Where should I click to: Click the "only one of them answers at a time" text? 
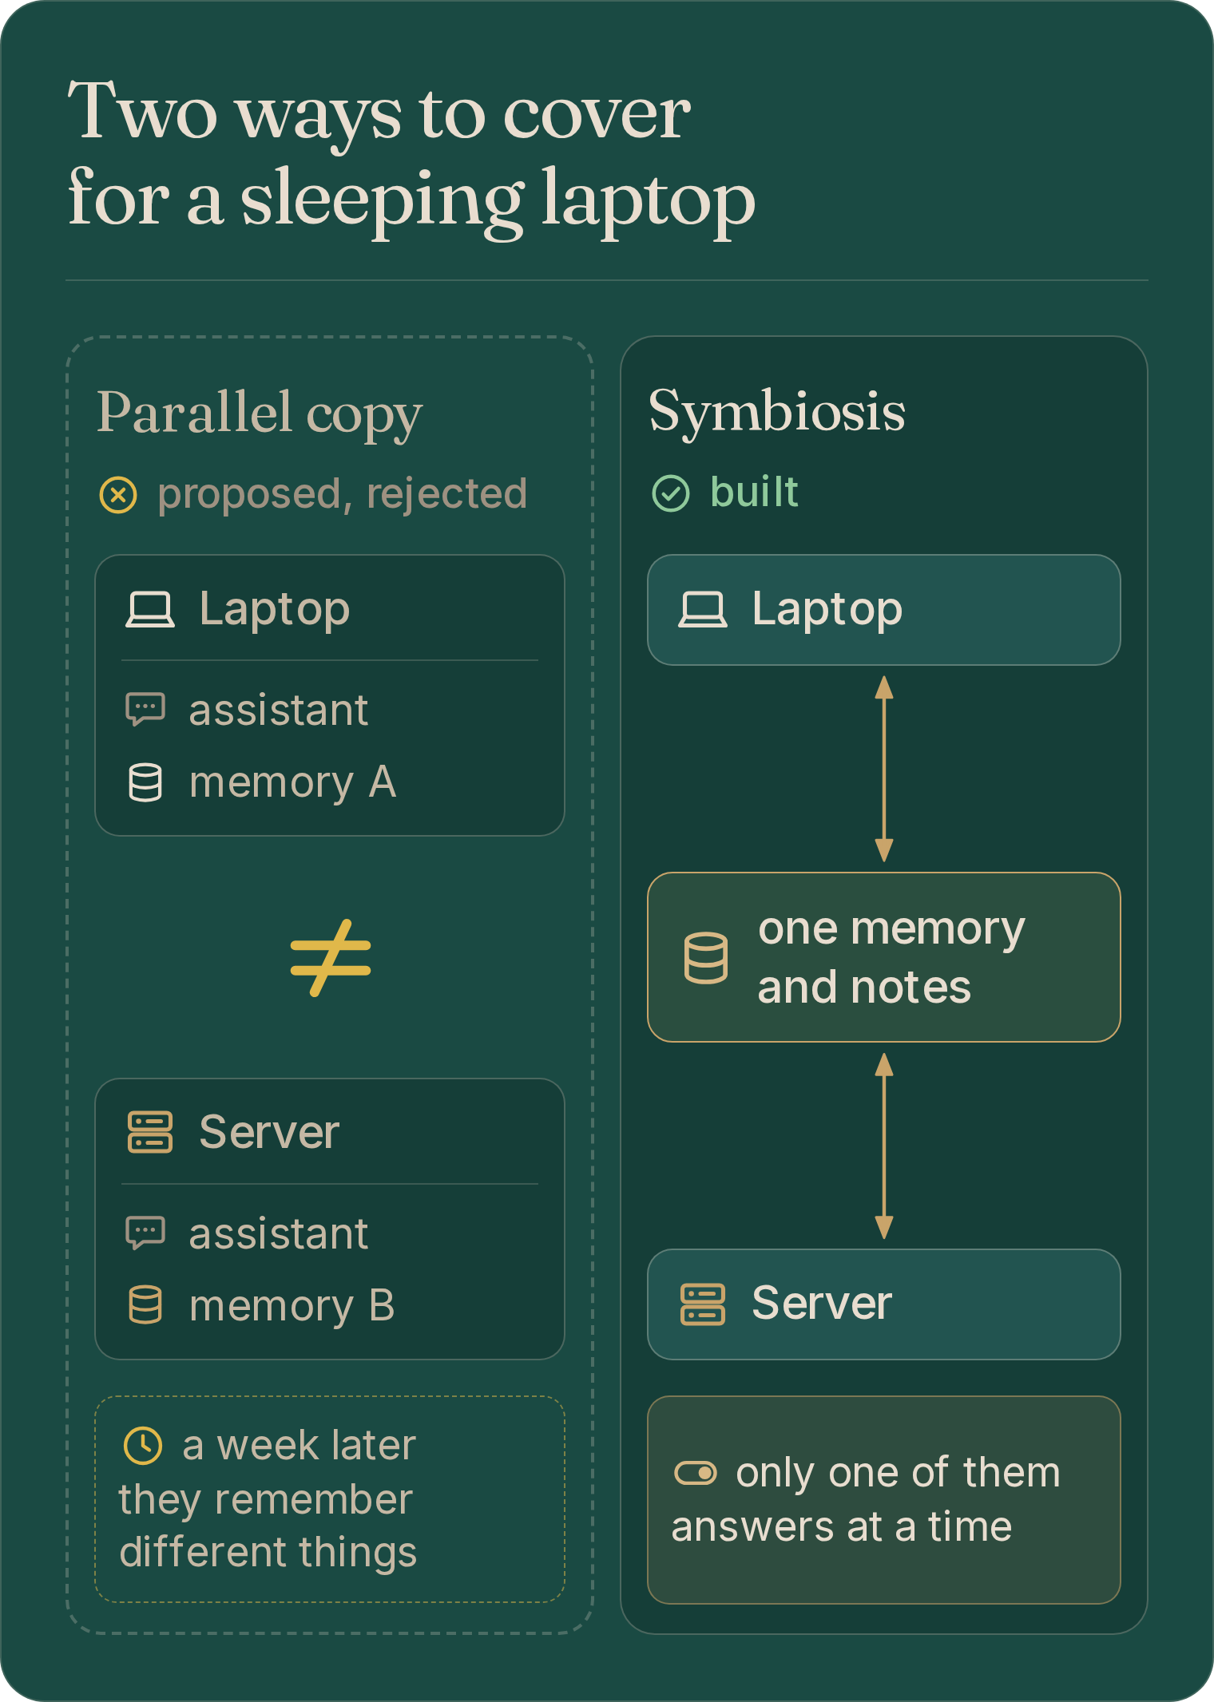(x=866, y=1500)
